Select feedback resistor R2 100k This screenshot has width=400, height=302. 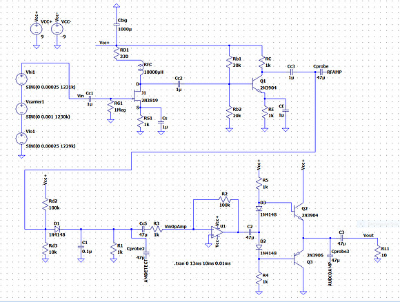tap(224, 199)
